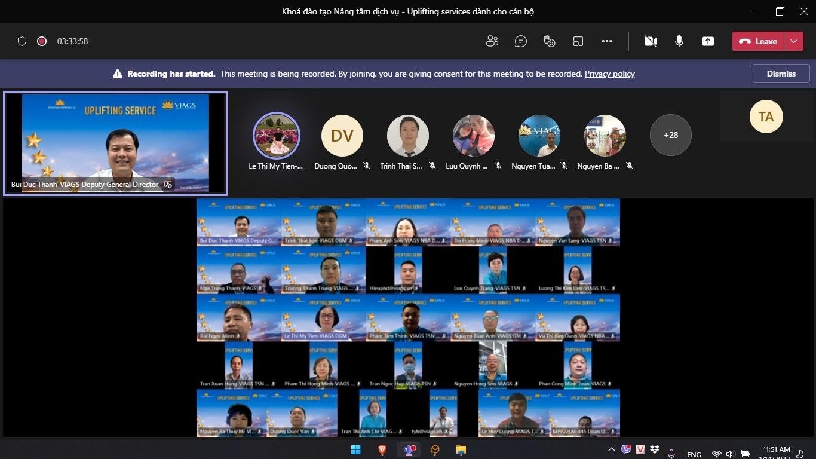
Task: Select Le Thi My Tien participant avatar
Action: click(x=277, y=136)
